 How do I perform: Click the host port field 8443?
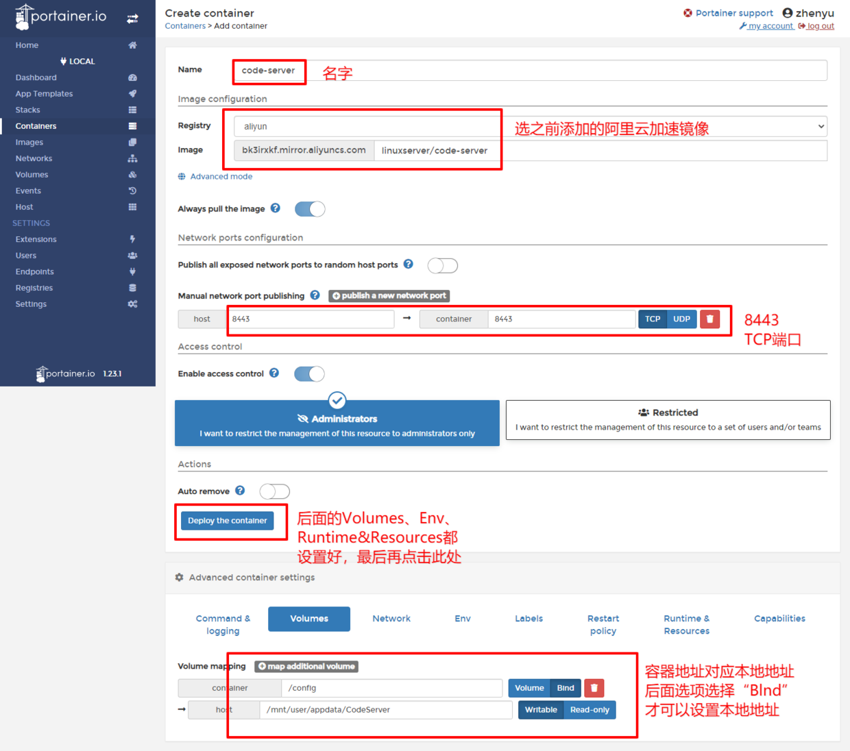pos(311,319)
